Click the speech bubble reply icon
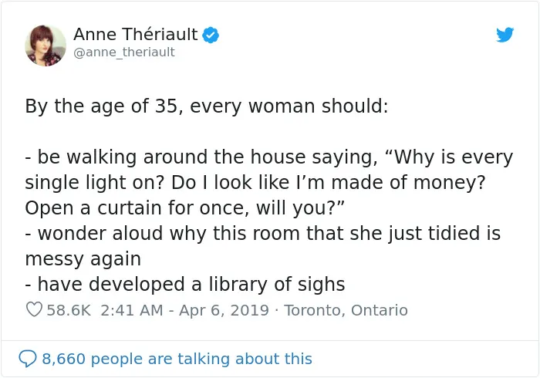This screenshot has width=540, height=378. pyautogui.click(x=28, y=359)
